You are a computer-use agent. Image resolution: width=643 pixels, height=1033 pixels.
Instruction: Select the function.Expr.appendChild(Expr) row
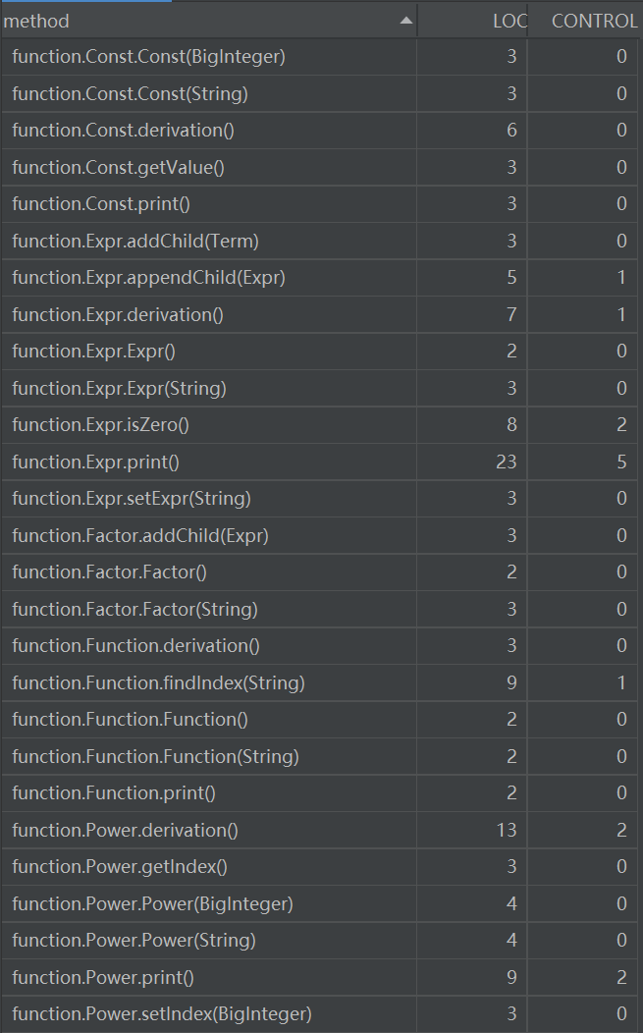click(149, 278)
